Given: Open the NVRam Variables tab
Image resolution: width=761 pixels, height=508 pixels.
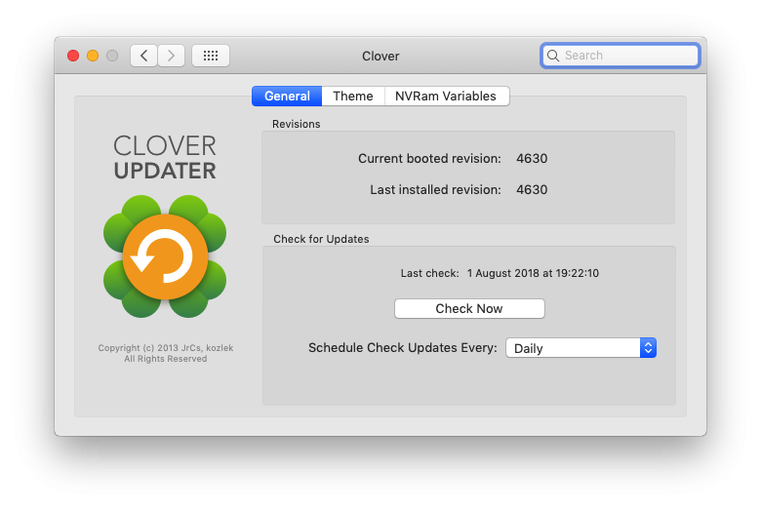Looking at the screenshot, I should click(446, 97).
